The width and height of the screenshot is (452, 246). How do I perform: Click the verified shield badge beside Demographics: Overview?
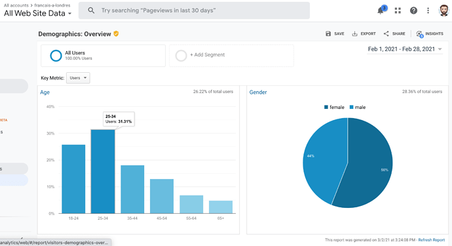pyautogui.click(x=116, y=33)
